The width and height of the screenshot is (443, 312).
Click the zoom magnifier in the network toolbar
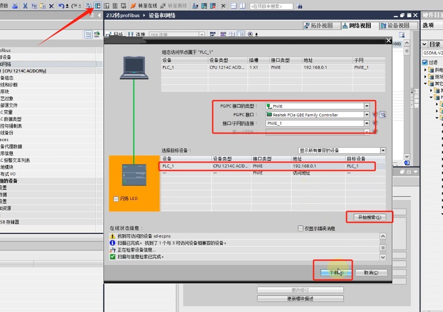coord(250,34)
